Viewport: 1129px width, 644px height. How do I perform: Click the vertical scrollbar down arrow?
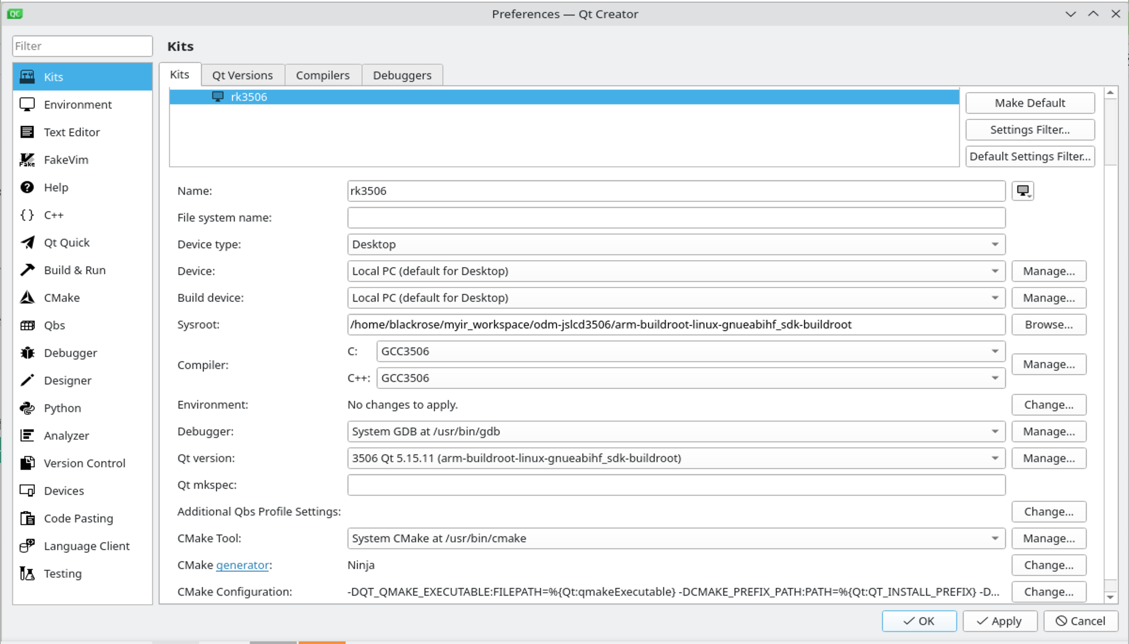click(1110, 597)
